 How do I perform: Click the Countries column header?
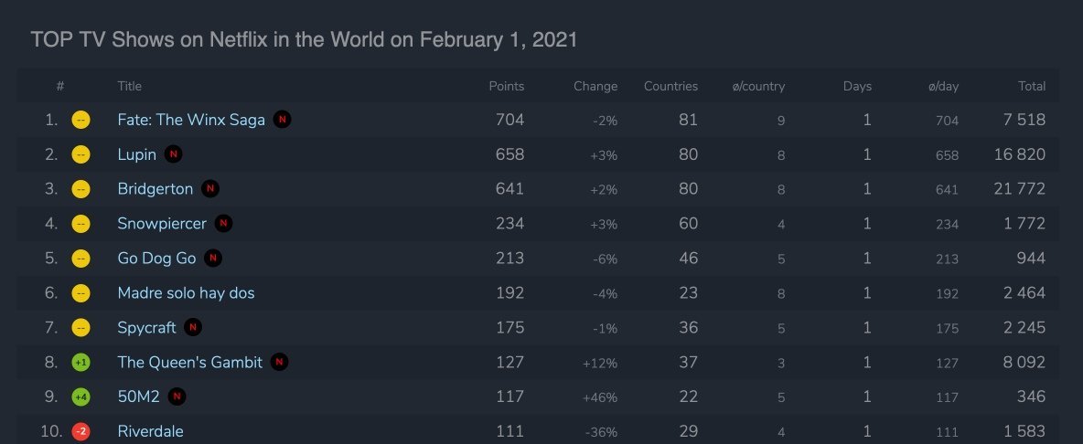[x=670, y=87]
